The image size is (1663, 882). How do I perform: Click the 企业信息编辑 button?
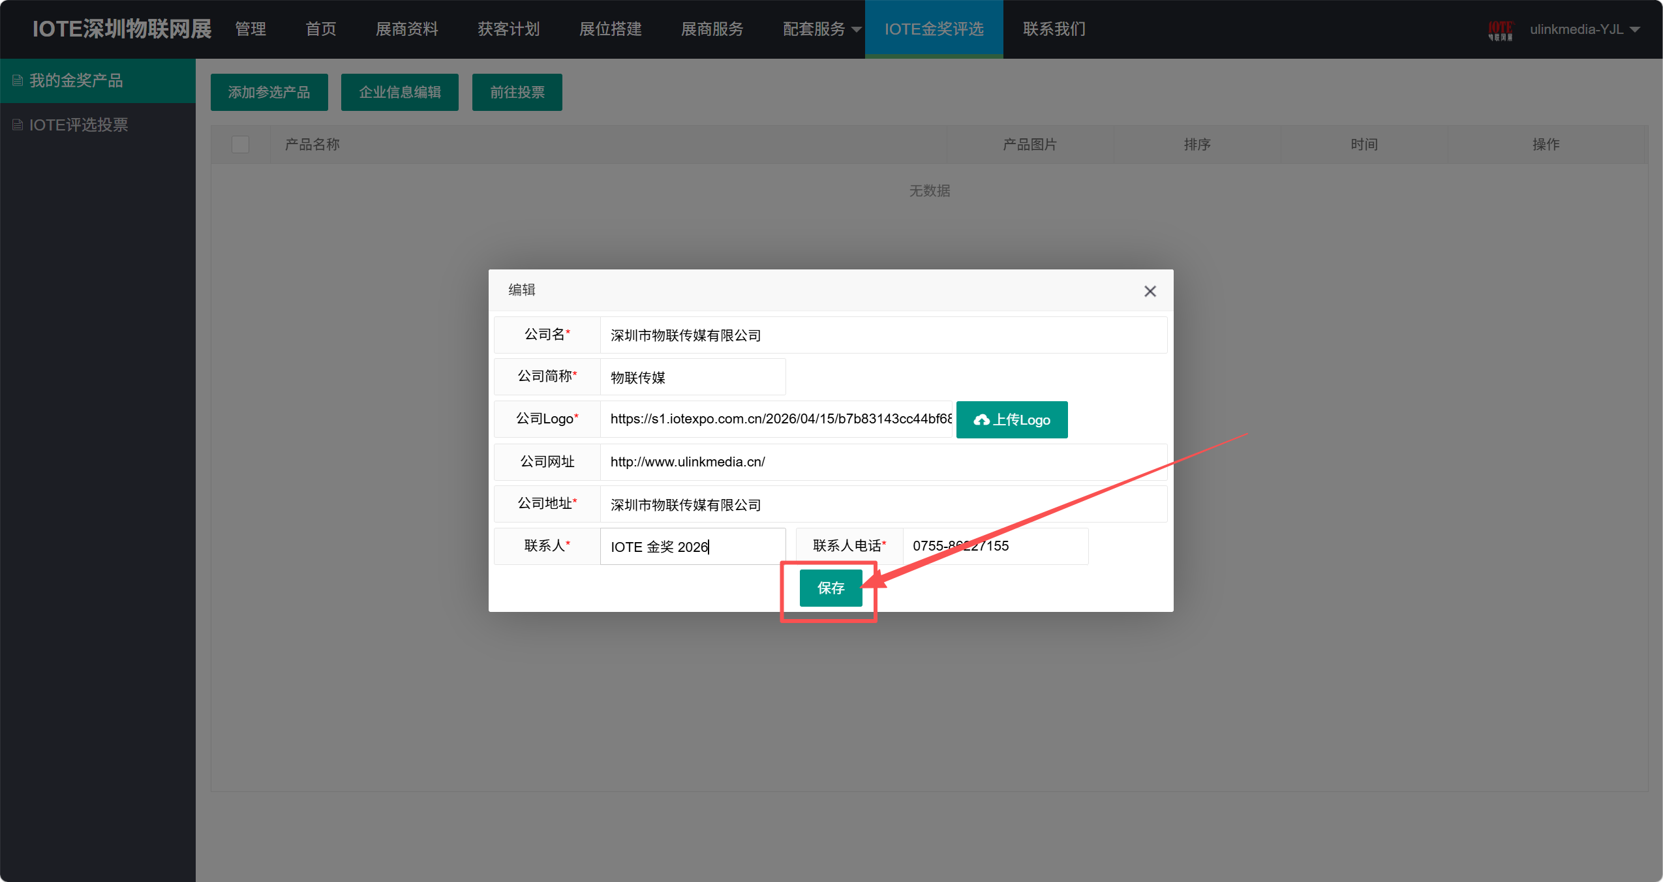(x=399, y=92)
